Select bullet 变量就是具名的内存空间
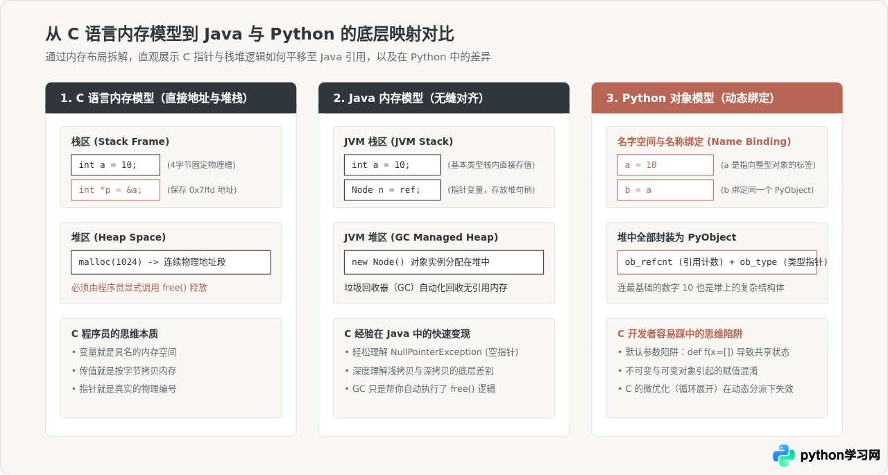Screen dimensions: 888x475 point(123,352)
